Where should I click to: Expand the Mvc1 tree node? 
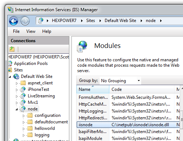point(17,103)
